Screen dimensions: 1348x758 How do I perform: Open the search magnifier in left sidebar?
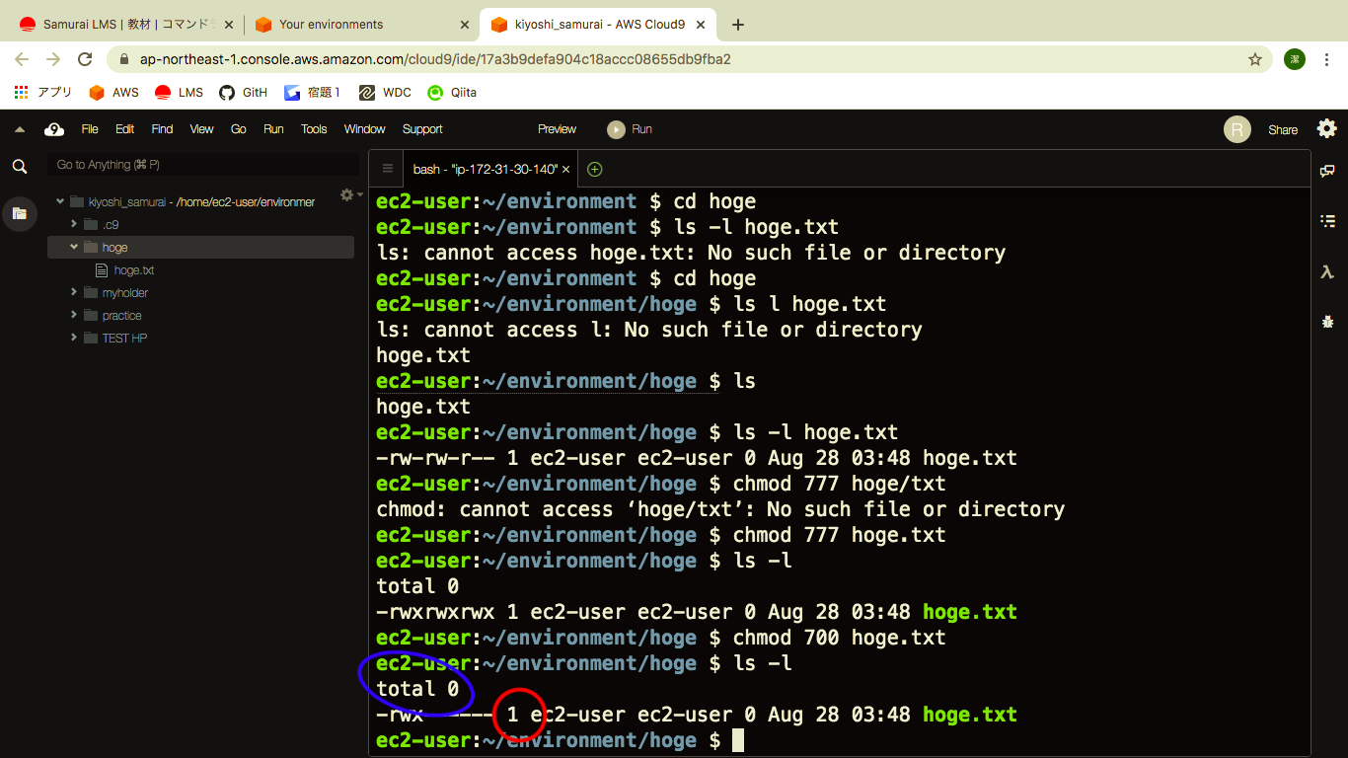click(19, 167)
